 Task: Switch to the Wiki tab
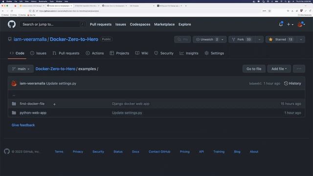click(x=142, y=53)
